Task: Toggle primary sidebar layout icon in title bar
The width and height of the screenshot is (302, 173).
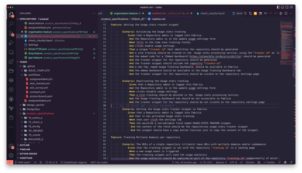Action: 278,7
